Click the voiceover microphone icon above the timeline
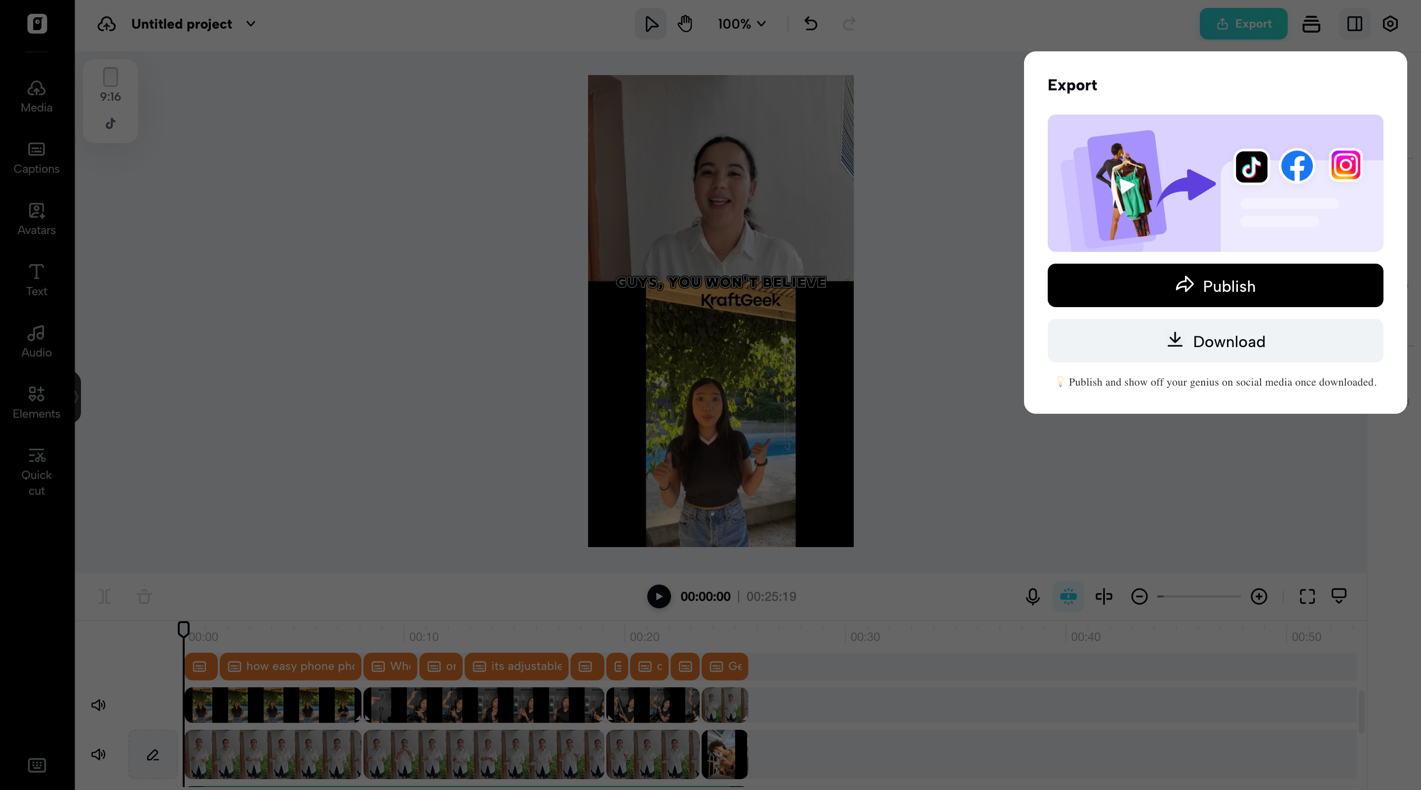This screenshot has height=790, width=1421. pyautogui.click(x=1031, y=596)
